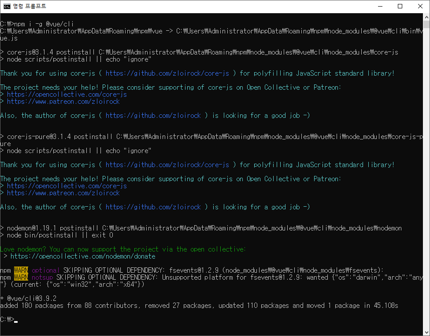Click the 'node bin/postinstall || exit 0' line
This screenshot has height=336, width=430.
tap(56, 235)
